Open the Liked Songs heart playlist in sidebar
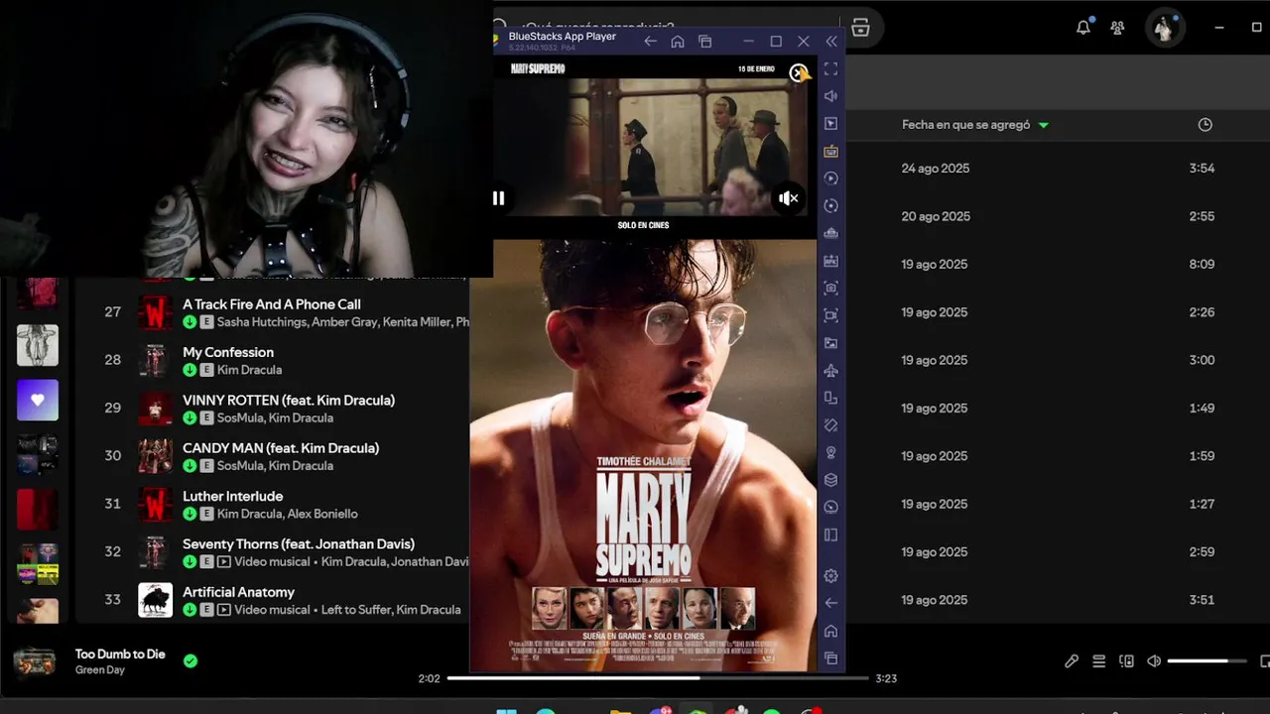This screenshot has height=714, width=1270. click(x=38, y=401)
